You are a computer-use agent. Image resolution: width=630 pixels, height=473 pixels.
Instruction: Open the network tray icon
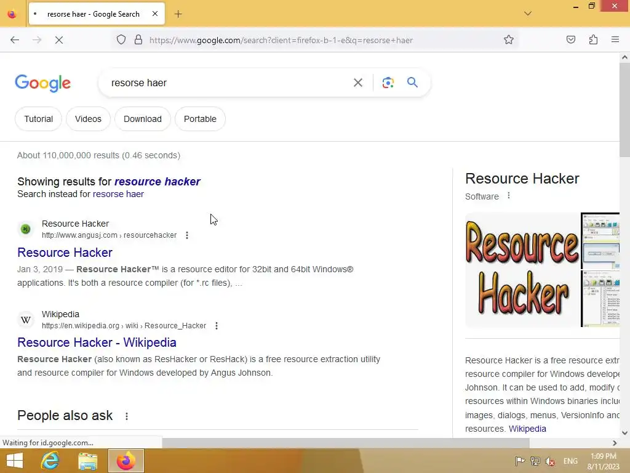[535, 461]
